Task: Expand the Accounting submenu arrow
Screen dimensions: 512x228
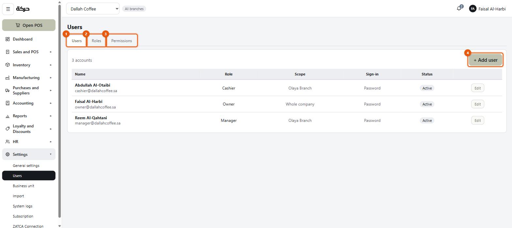Action: 51,103
